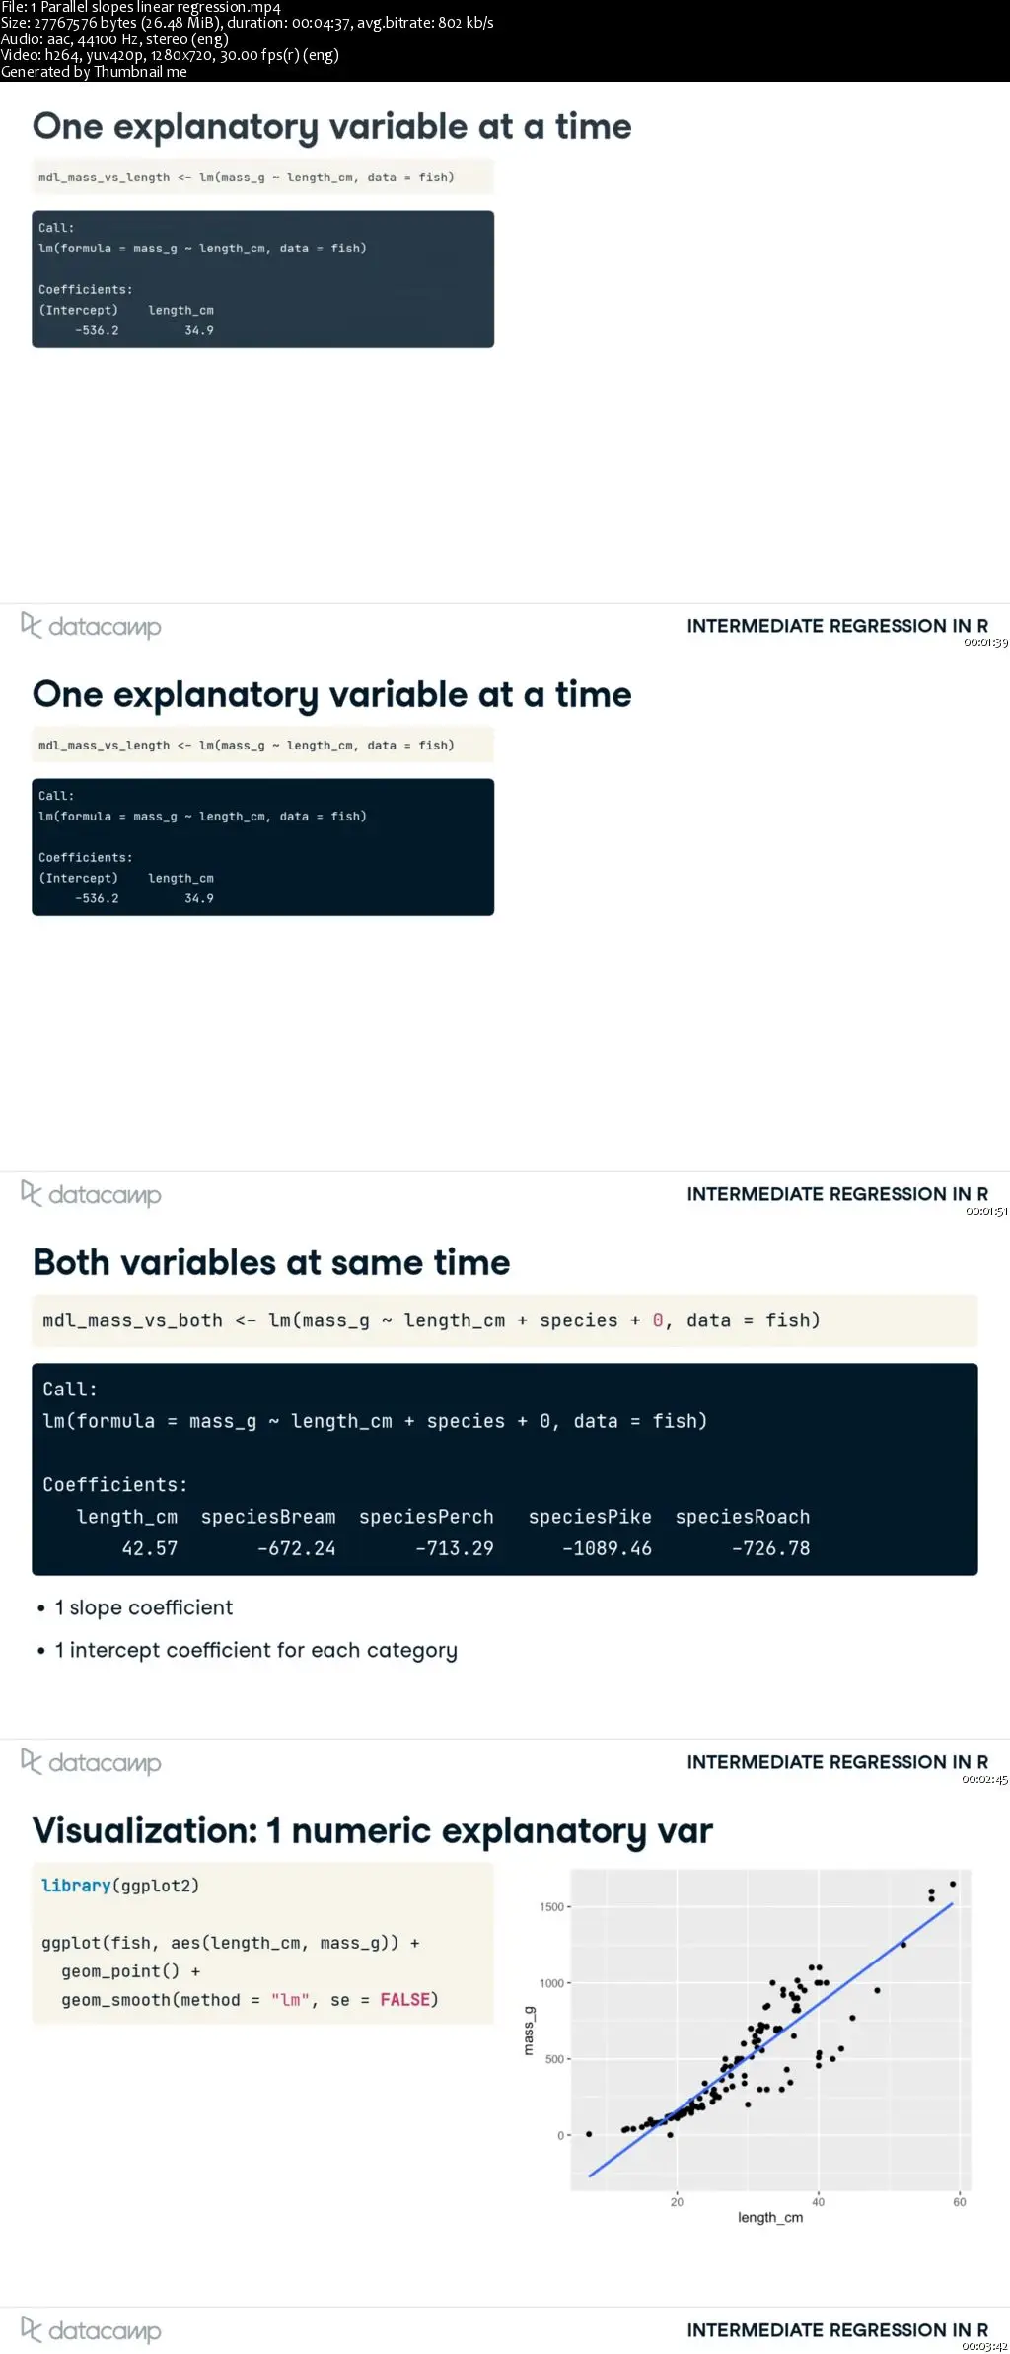Click the DataCamp logo under the third slide
The image size is (1010, 2354).
91,1763
